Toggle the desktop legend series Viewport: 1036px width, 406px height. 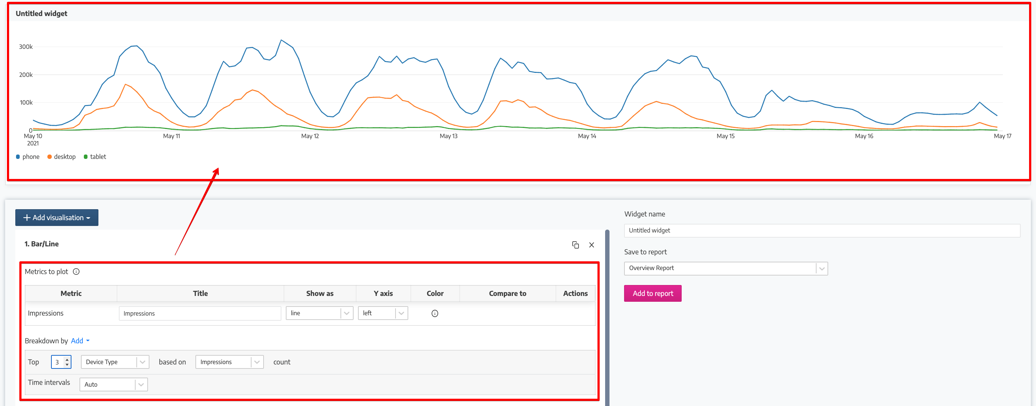click(x=62, y=157)
